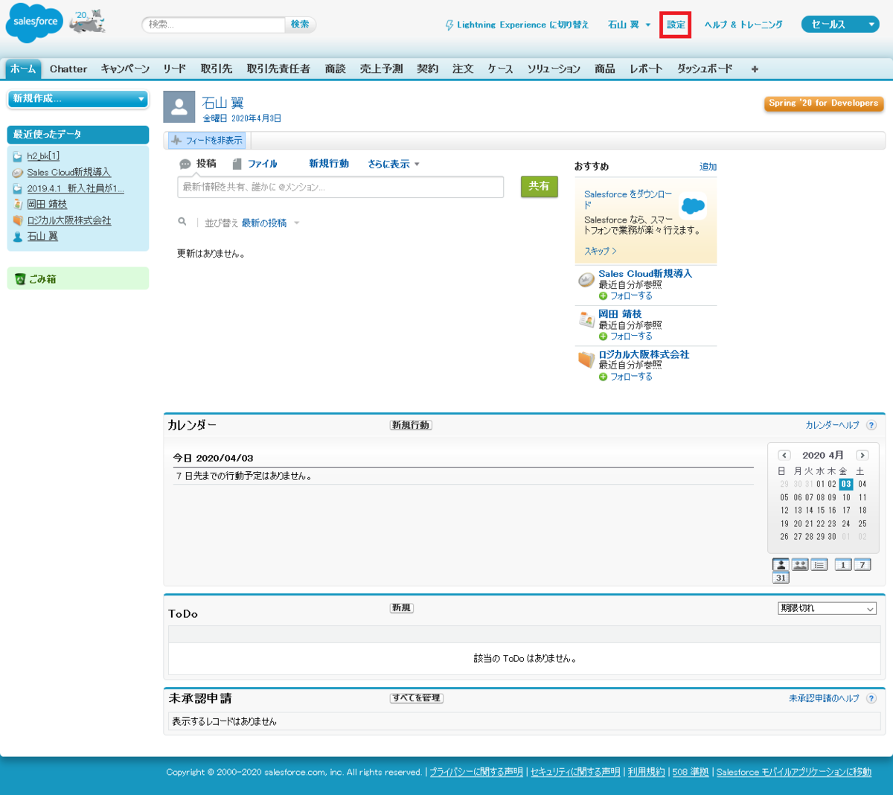The image size is (893, 795).
Task: Switch to Lightning Experience link
Action: pos(516,25)
